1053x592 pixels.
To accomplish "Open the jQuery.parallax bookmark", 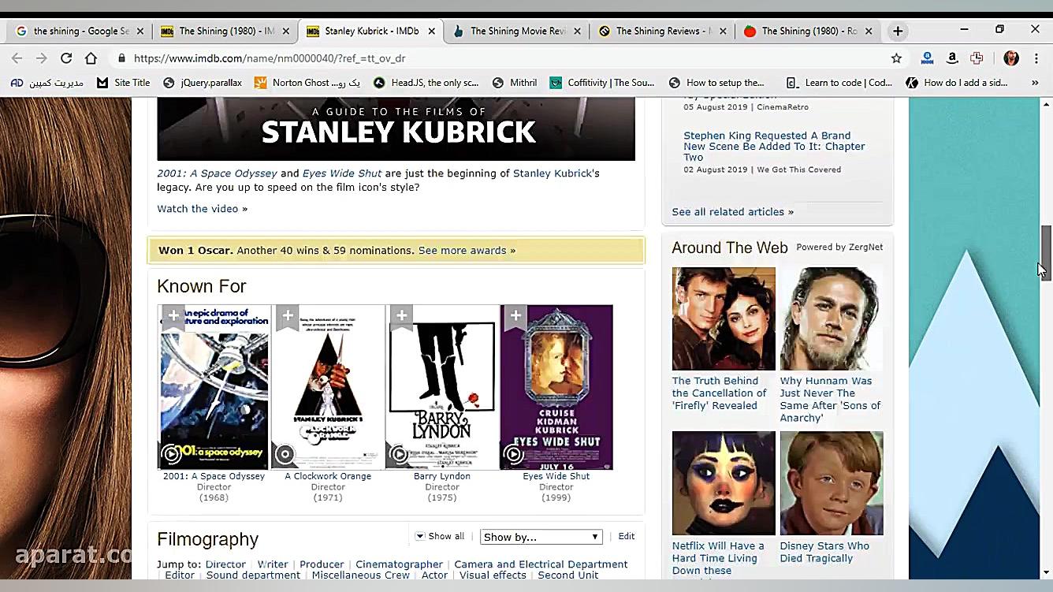I will coord(203,83).
